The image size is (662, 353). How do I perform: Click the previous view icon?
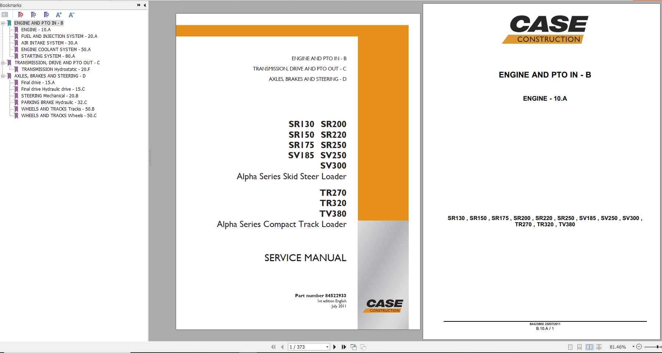[354, 347]
